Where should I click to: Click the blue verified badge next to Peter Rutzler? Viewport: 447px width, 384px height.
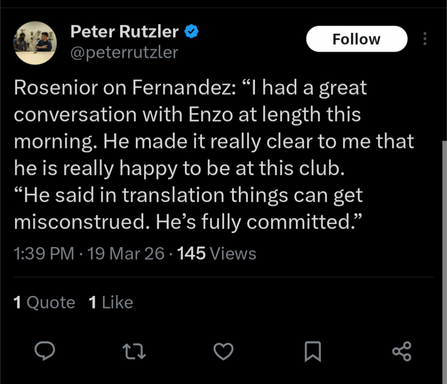[191, 31]
